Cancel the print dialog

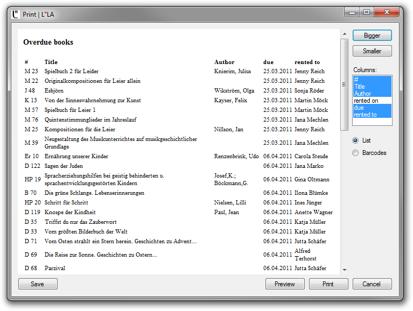372,284
